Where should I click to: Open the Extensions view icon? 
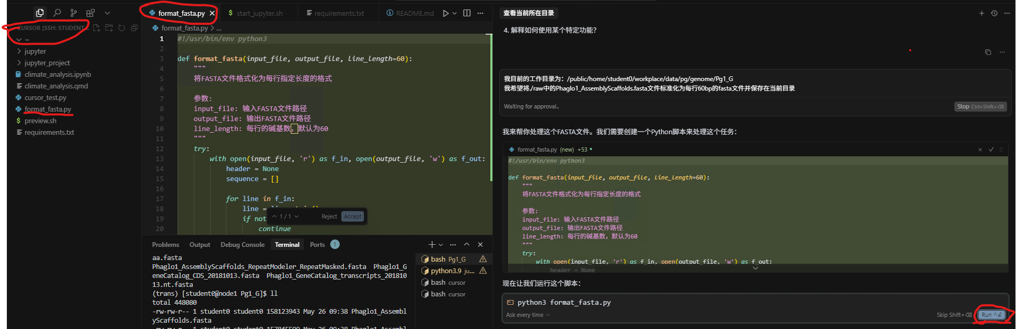coord(91,13)
